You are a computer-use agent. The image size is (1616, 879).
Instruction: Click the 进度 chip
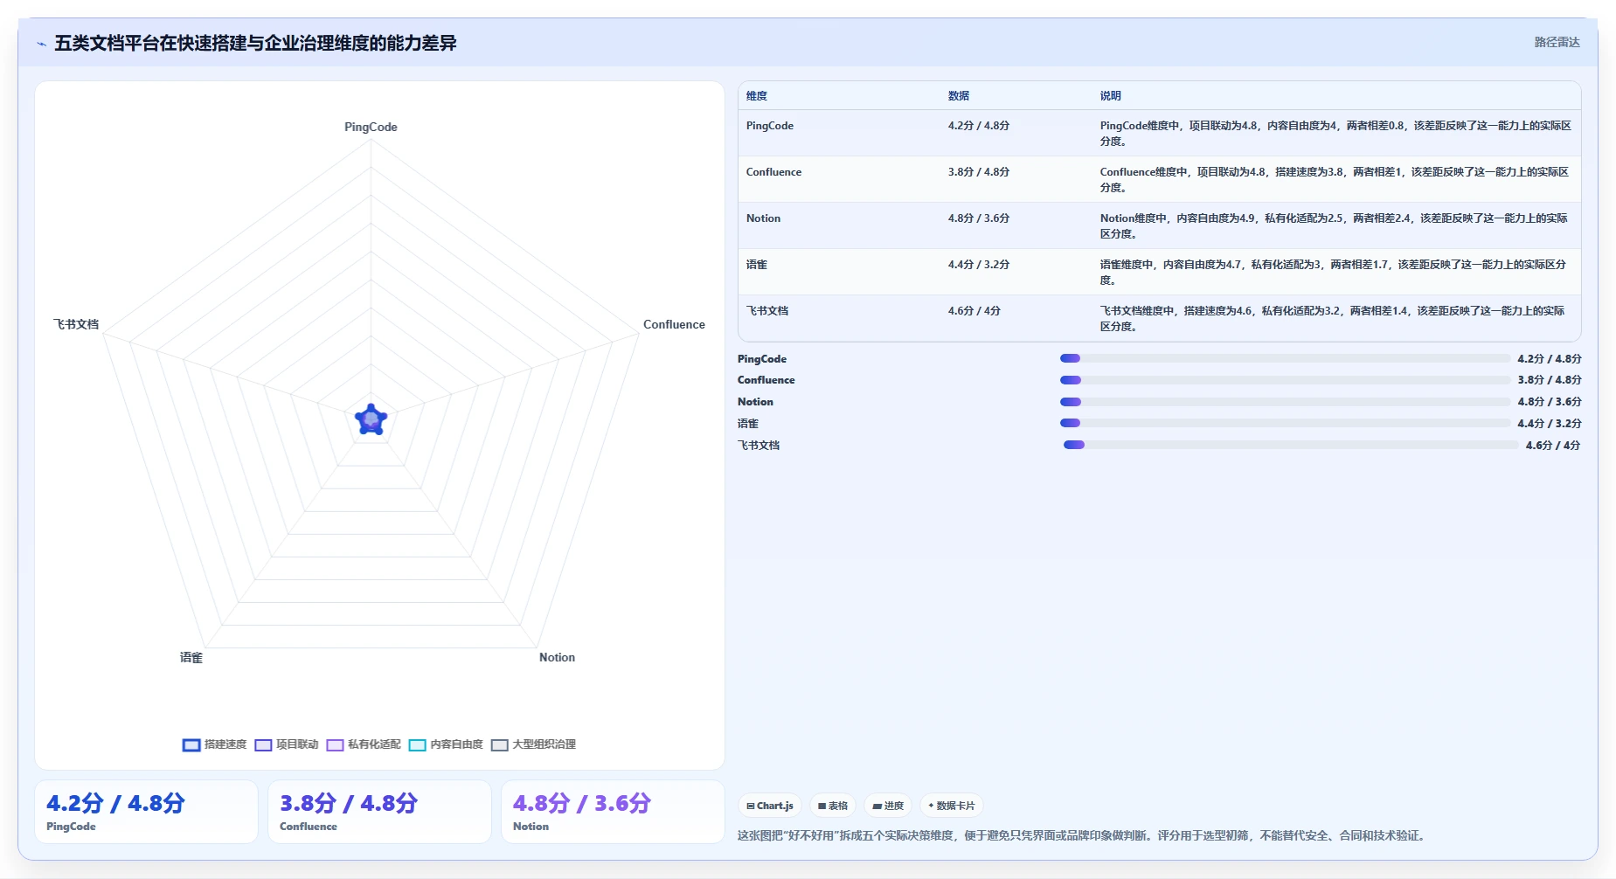(888, 806)
